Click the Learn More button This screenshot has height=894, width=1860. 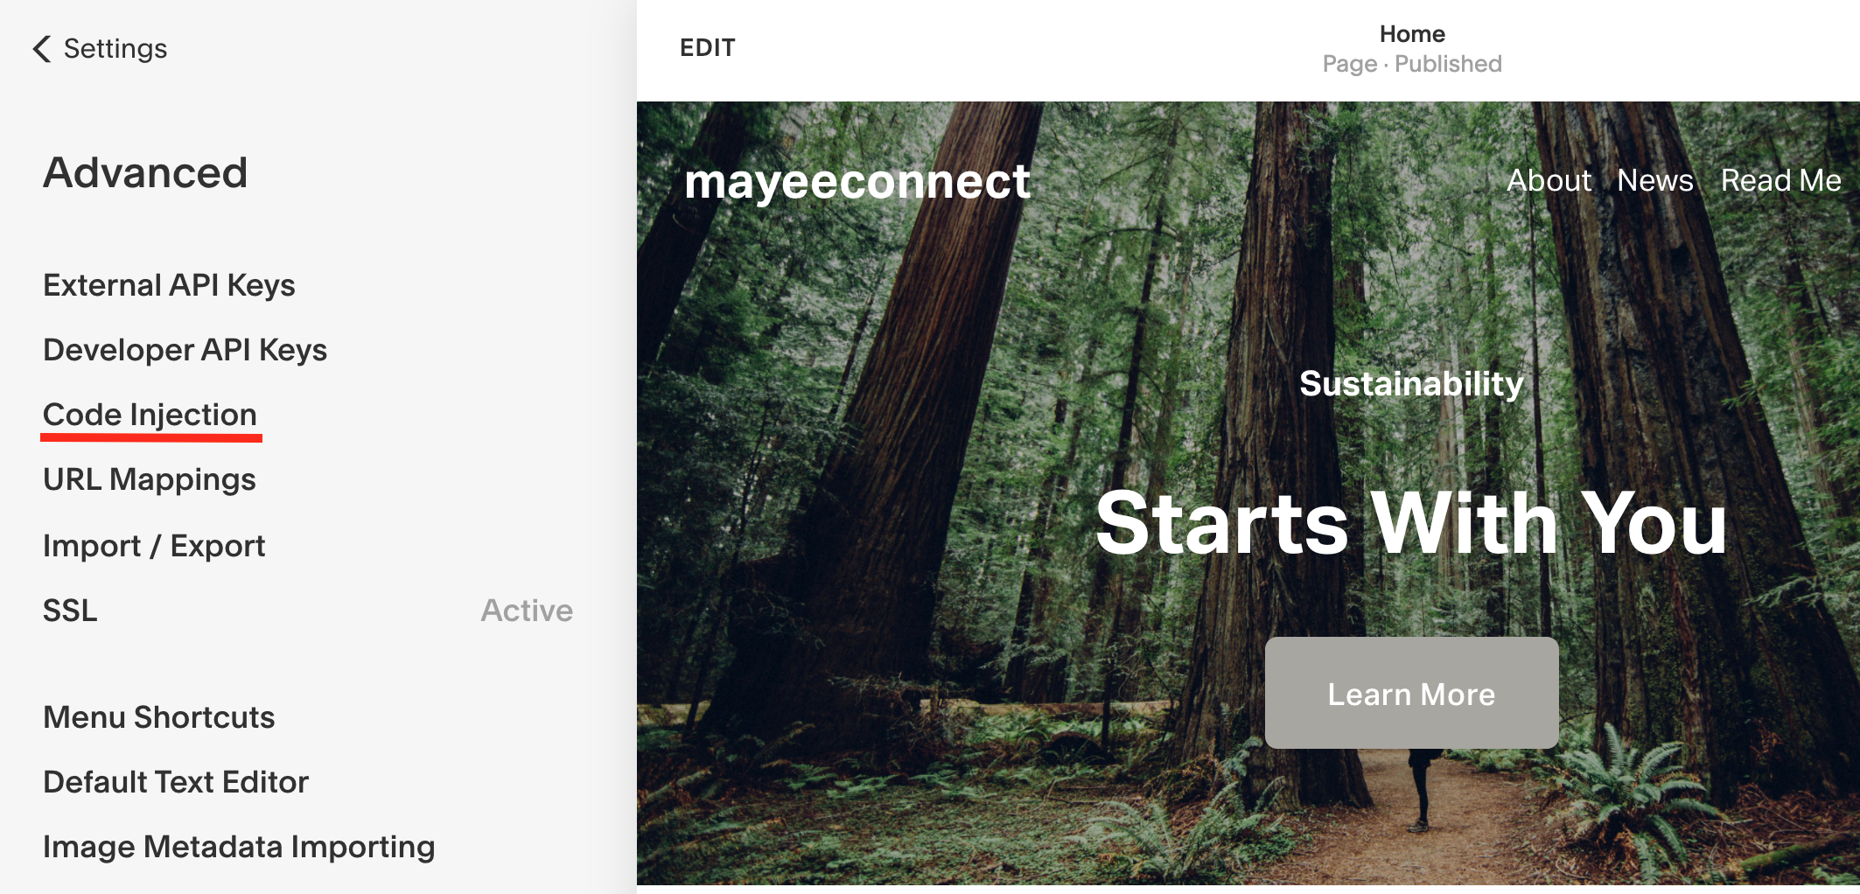pyautogui.click(x=1411, y=693)
